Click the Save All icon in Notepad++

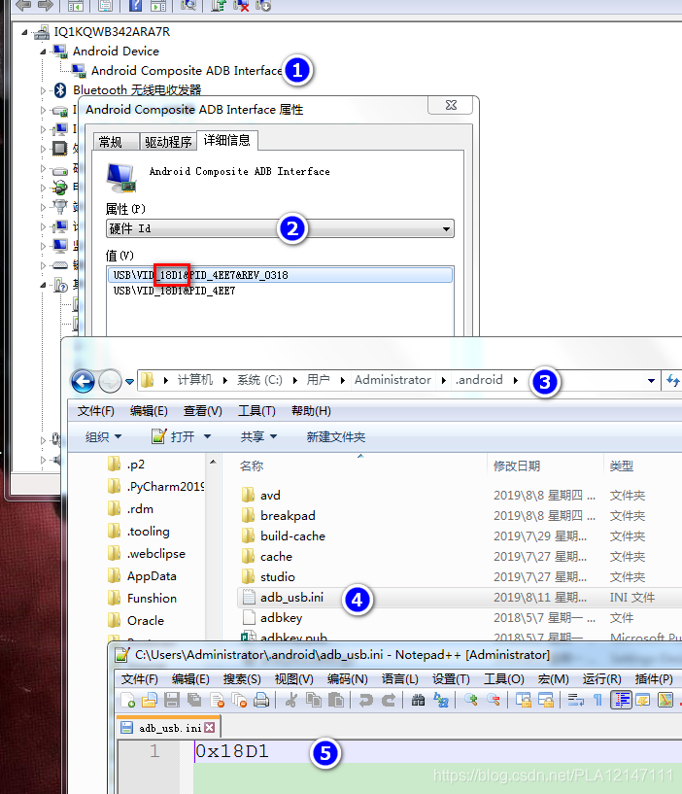click(x=194, y=701)
